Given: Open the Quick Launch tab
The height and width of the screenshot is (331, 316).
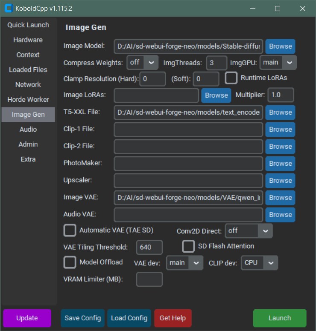Looking at the screenshot, I should [x=28, y=25].
